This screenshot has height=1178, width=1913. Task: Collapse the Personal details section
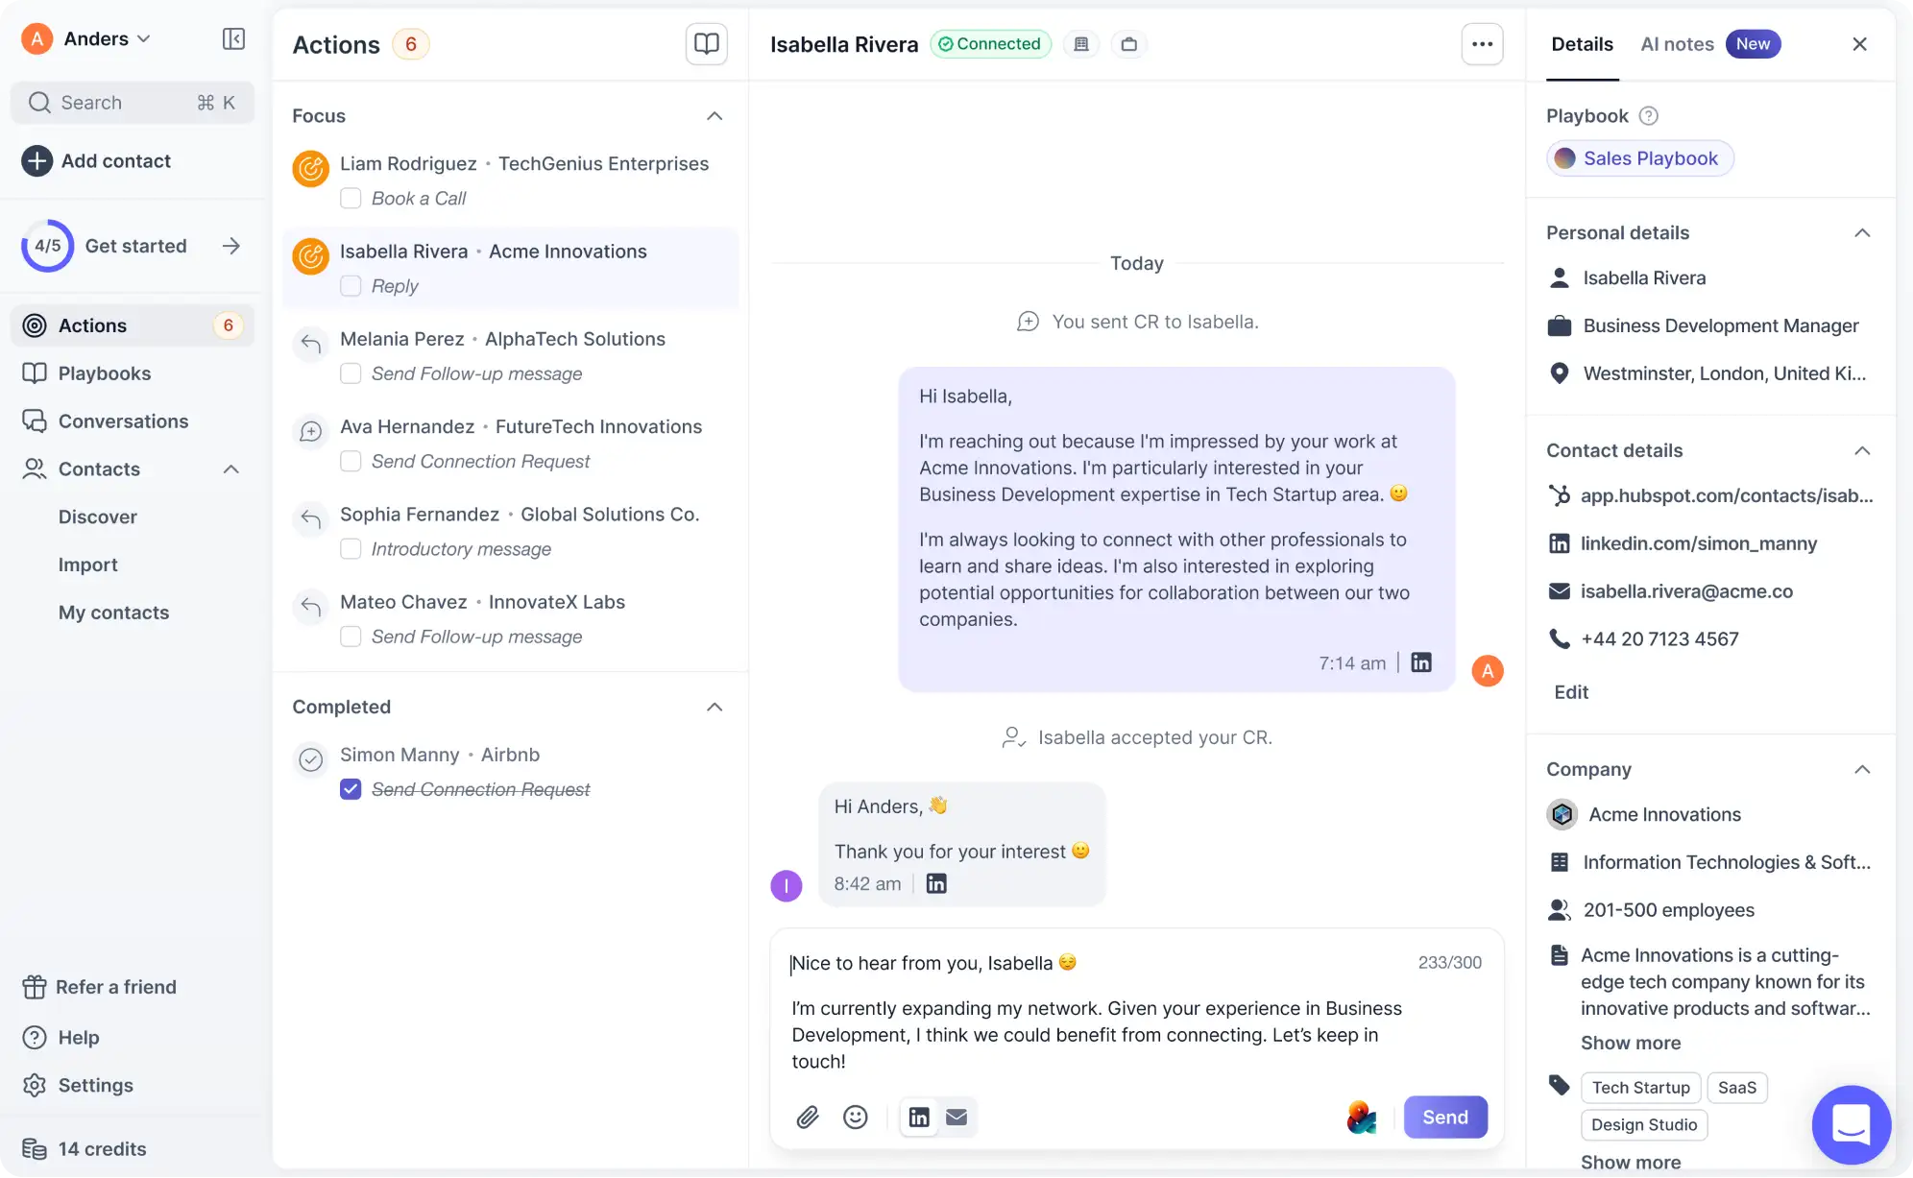click(x=1863, y=232)
